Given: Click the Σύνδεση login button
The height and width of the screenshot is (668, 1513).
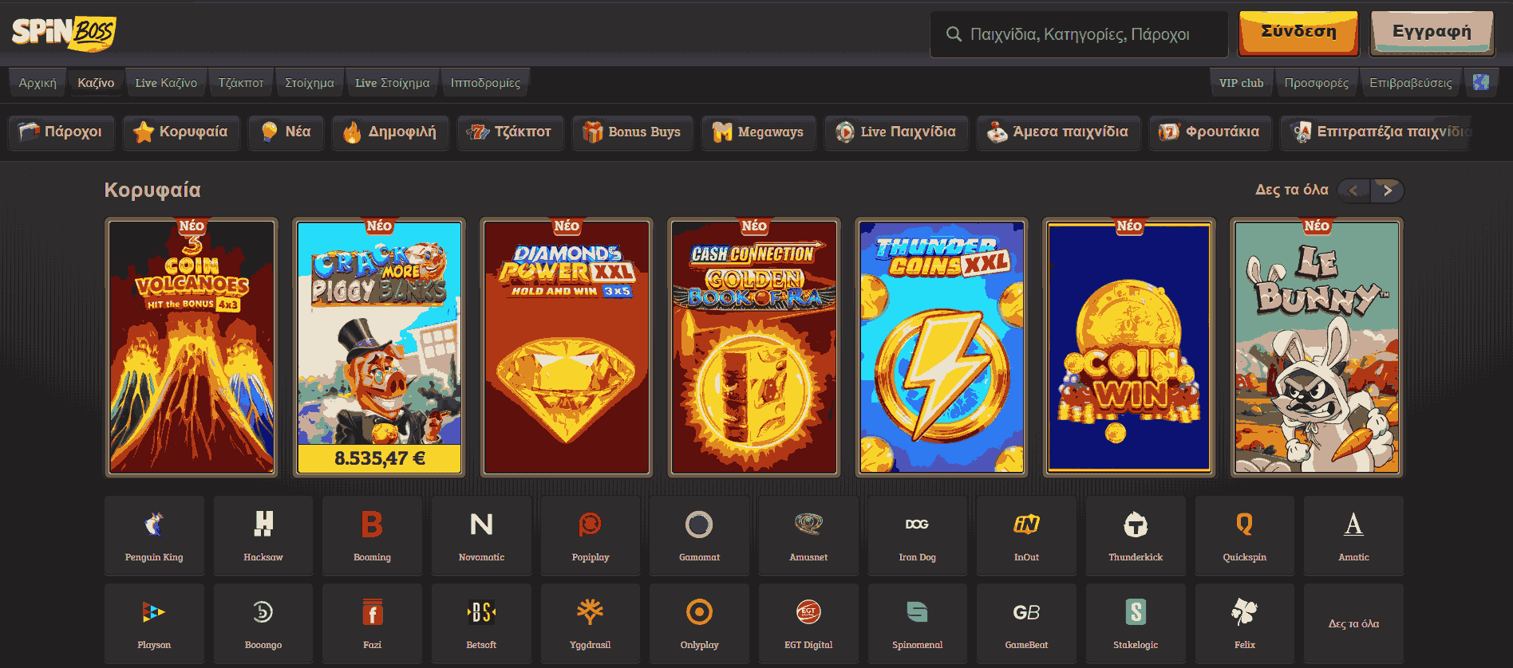Looking at the screenshot, I should tap(1298, 33).
